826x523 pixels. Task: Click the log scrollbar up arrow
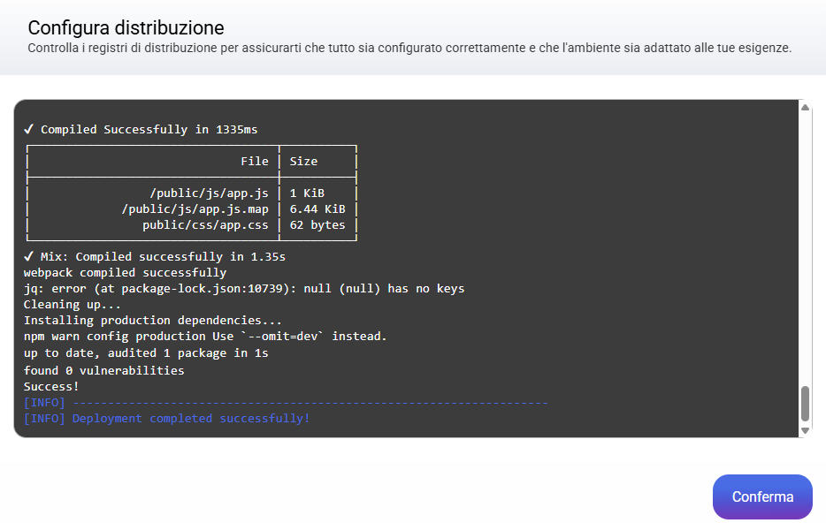(x=805, y=108)
